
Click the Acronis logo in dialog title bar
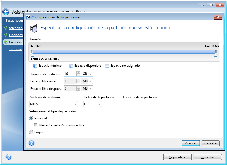pyautogui.click(x=28, y=17)
